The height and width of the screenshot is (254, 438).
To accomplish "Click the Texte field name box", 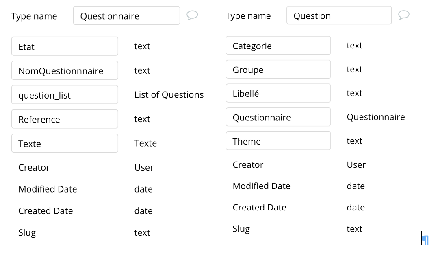I will tap(65, 143).
